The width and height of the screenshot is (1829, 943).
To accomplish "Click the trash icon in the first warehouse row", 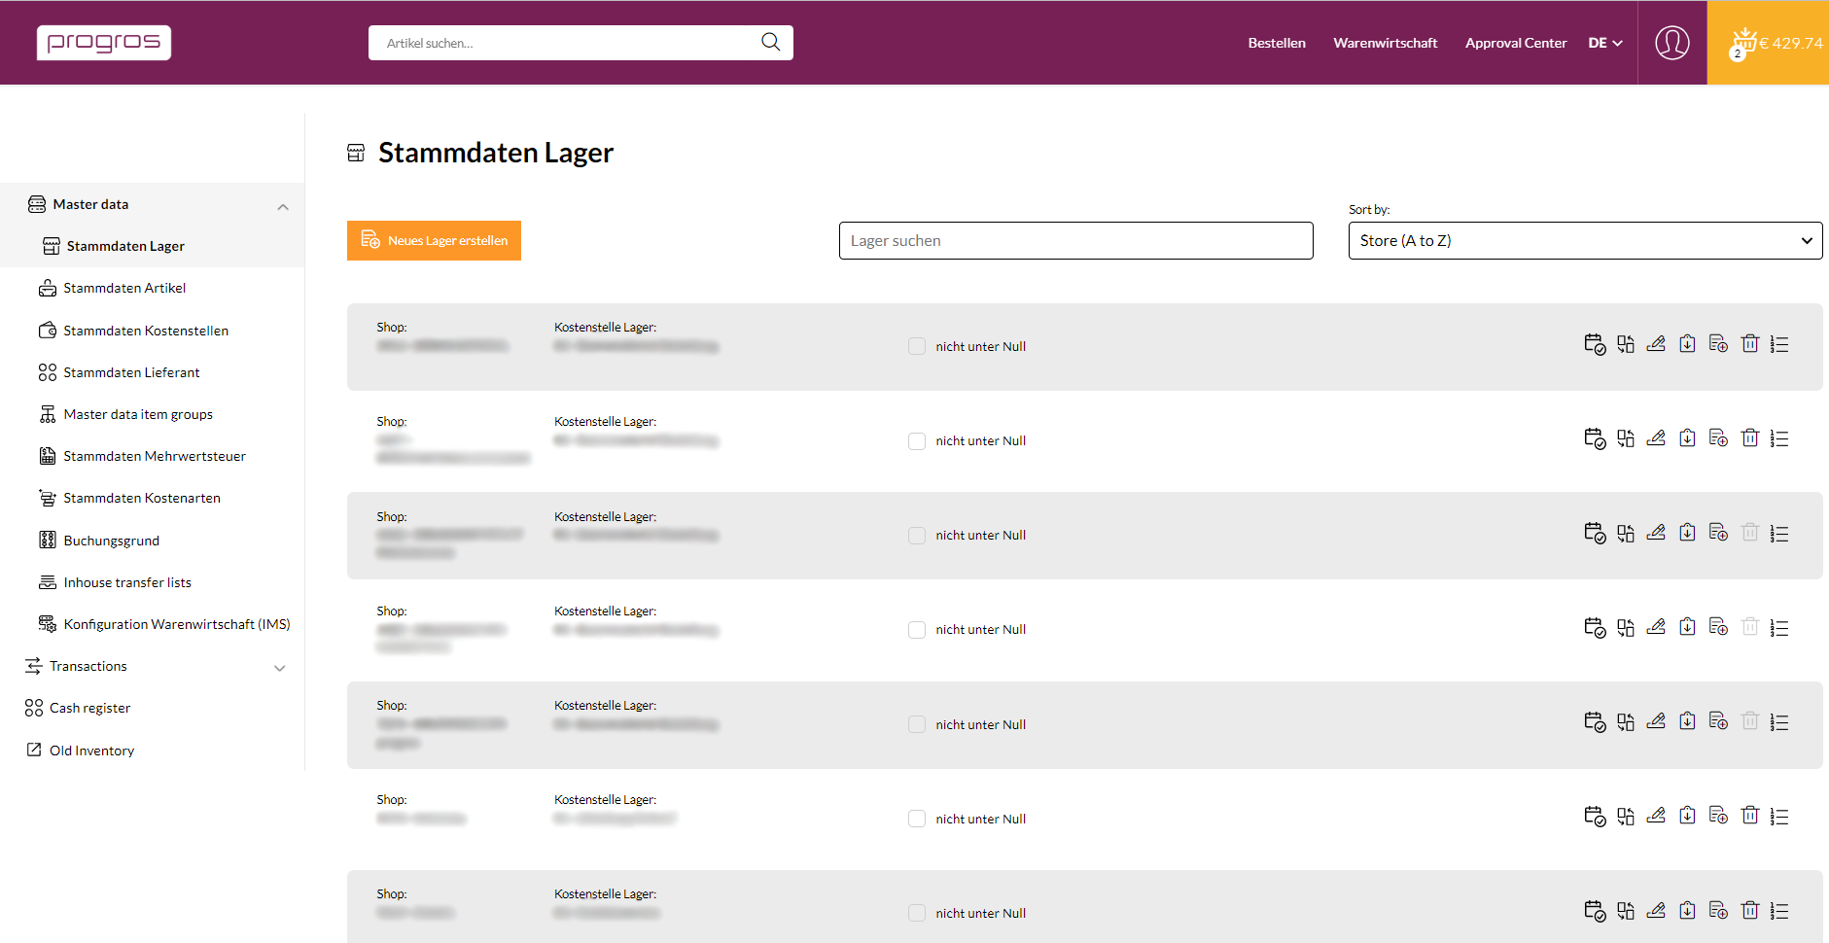I will 1750,343.
